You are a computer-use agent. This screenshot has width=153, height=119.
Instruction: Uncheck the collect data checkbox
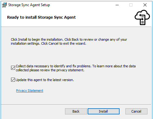coord(13,68)
